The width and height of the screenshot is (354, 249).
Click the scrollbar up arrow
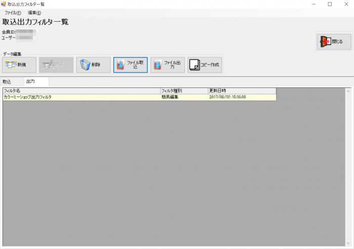click(x=348, y=91)
